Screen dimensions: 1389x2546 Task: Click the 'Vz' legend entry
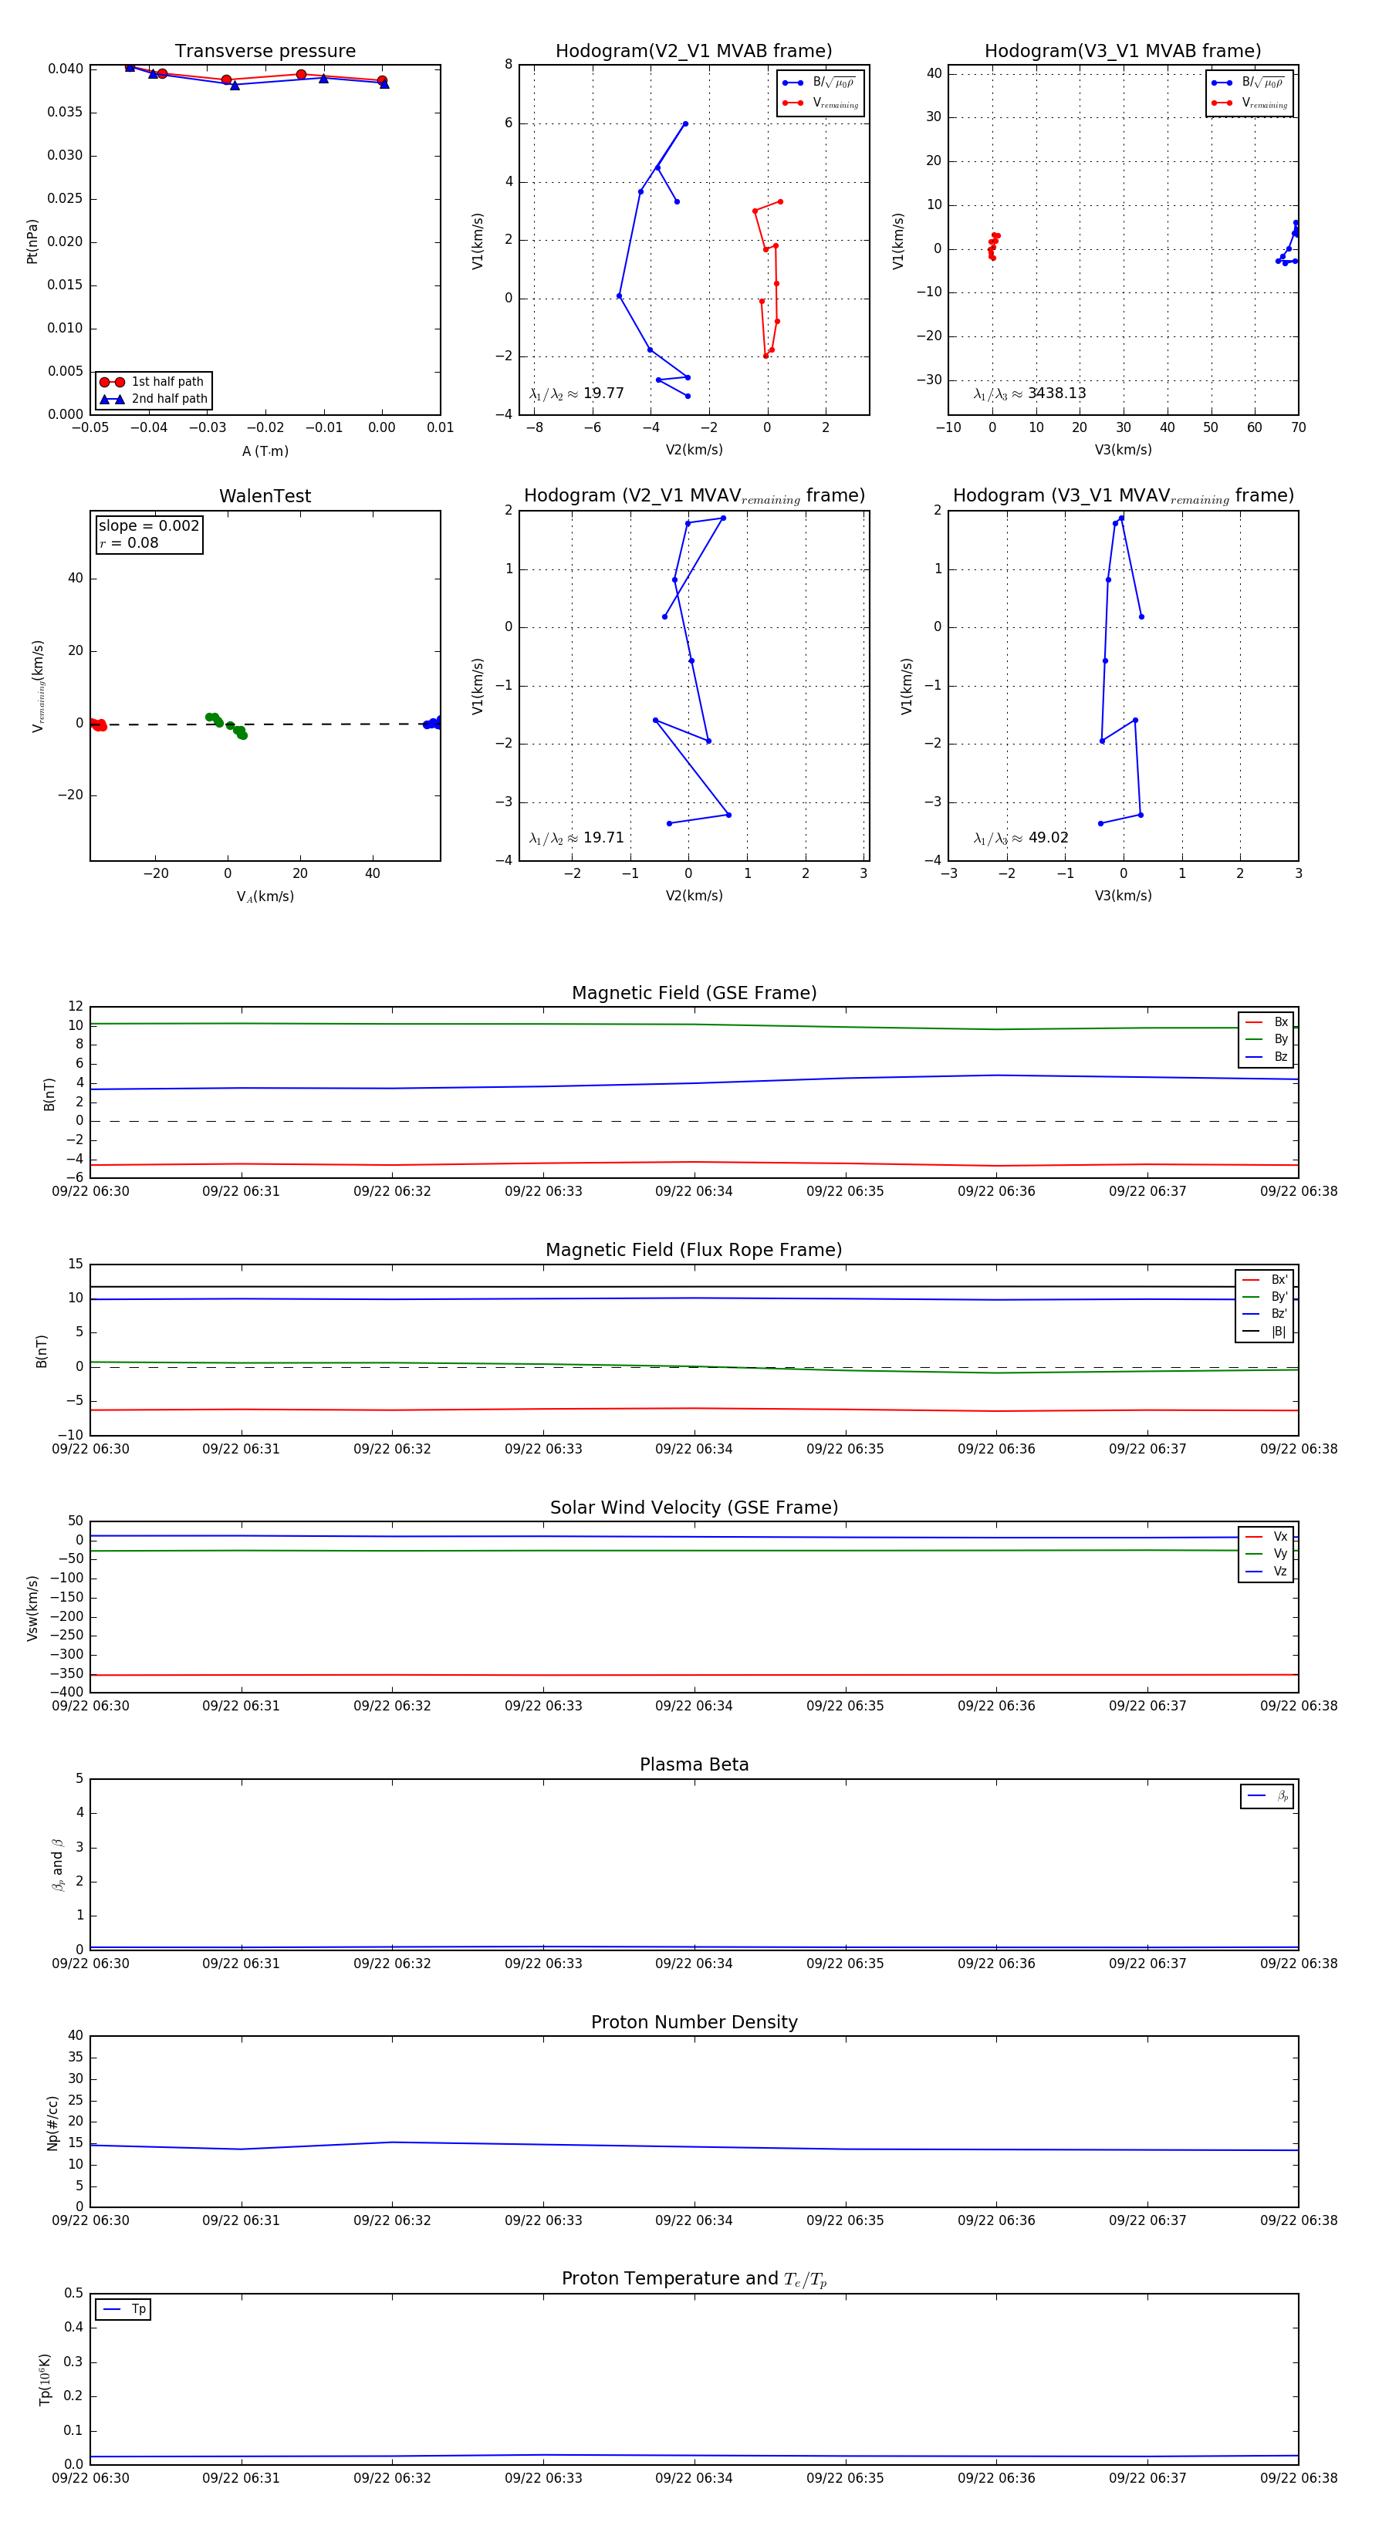1266,1572
